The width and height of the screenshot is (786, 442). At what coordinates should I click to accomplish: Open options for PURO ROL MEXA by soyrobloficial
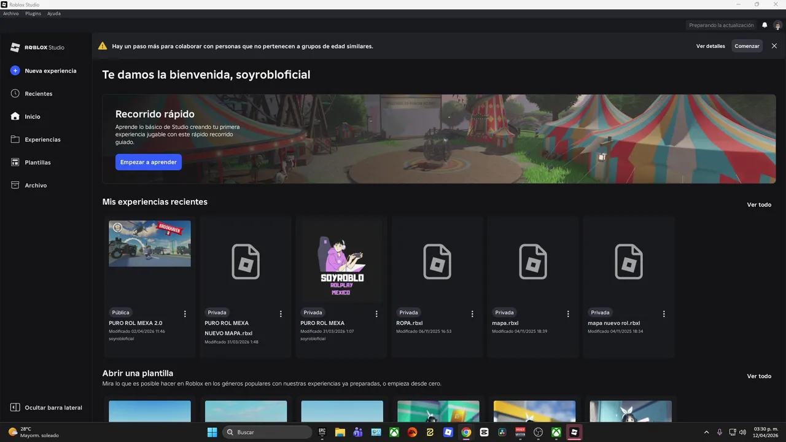pyautogui.click(x=376, y=314)
